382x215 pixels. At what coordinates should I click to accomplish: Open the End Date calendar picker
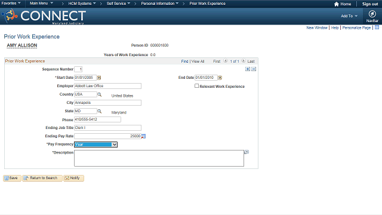220,78
